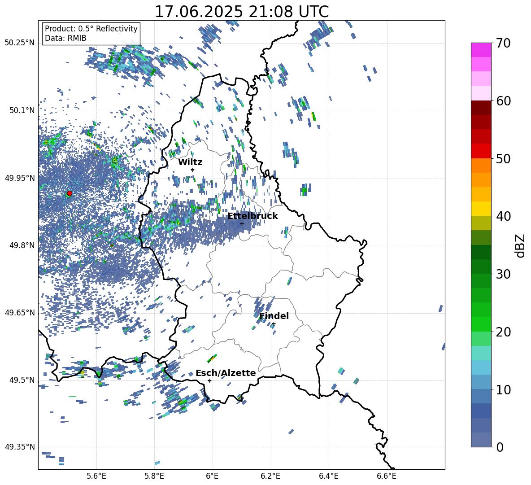
Task: Click the colorbar tick label 0
Action: 500,447
